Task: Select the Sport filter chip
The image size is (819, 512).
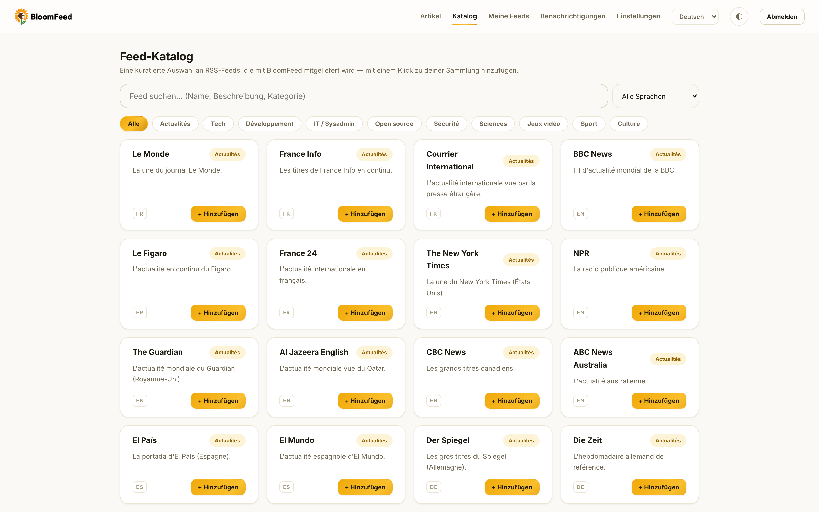Action: pos(589,124)
